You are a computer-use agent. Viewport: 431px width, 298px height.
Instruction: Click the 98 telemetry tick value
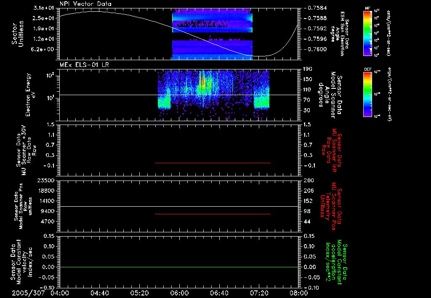tap(307, 211)
